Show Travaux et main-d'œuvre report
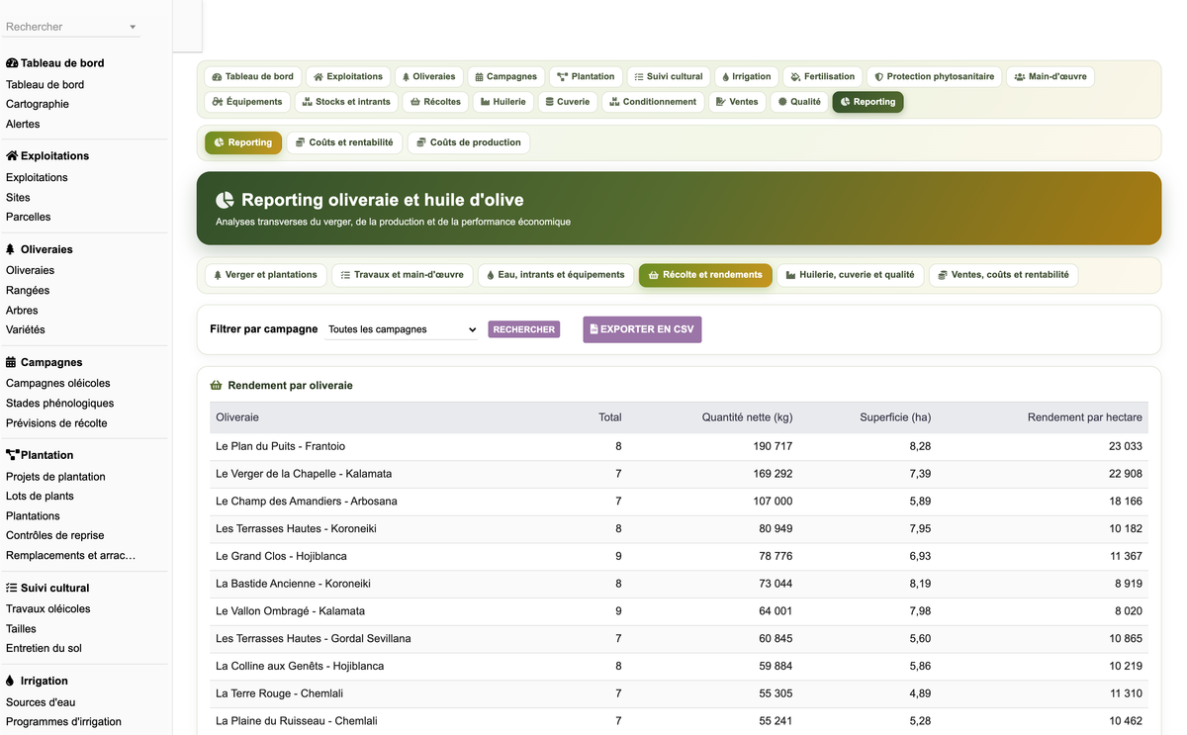1187x735 pixels. [x=402, y=274]
